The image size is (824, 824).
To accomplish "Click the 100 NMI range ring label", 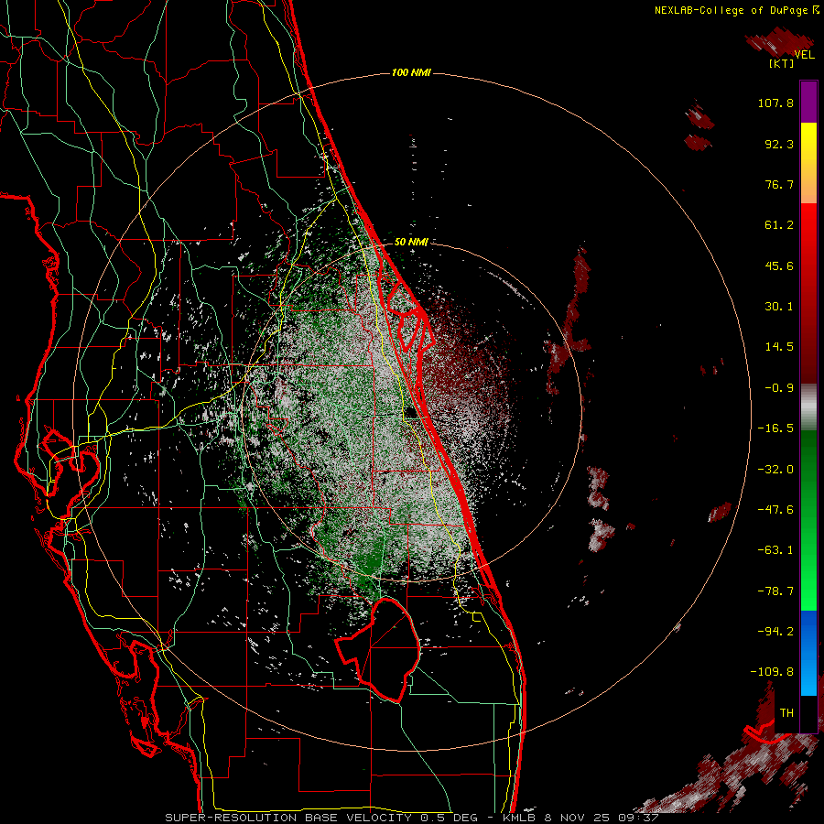I will 411,72.
